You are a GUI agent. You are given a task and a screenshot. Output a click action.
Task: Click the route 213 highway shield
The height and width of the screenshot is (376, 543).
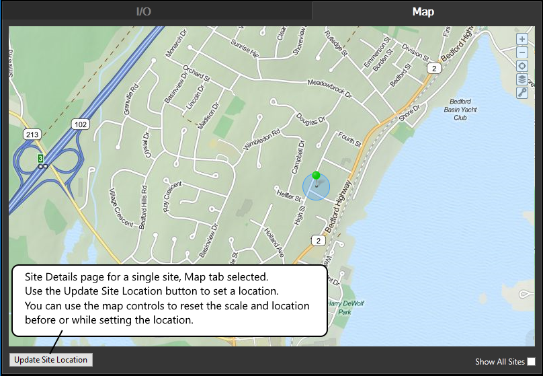tap(32, 135)
